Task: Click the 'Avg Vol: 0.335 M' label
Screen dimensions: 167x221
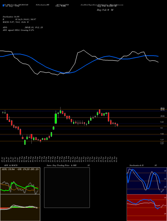Action: point(107,6)
